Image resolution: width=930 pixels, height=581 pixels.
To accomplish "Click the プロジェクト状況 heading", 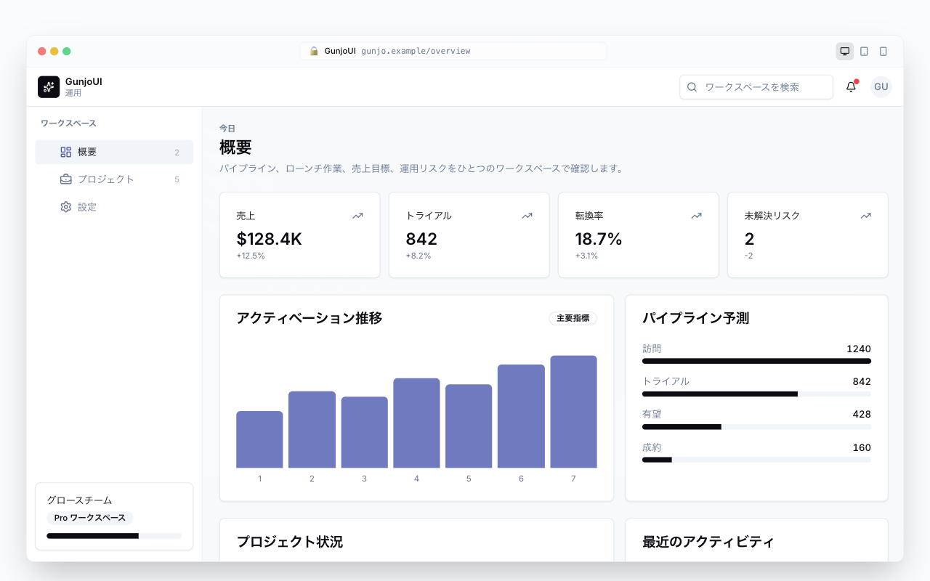I will coord(290,542).
